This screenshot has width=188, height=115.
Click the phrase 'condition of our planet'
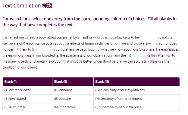[x=20, y=67]
